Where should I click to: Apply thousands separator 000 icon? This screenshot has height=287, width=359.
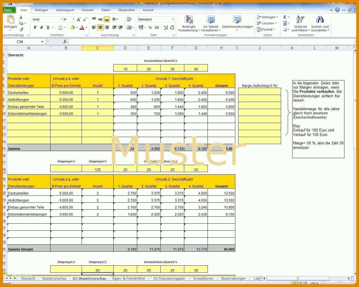pyautogui.click(x=157, y=27)
